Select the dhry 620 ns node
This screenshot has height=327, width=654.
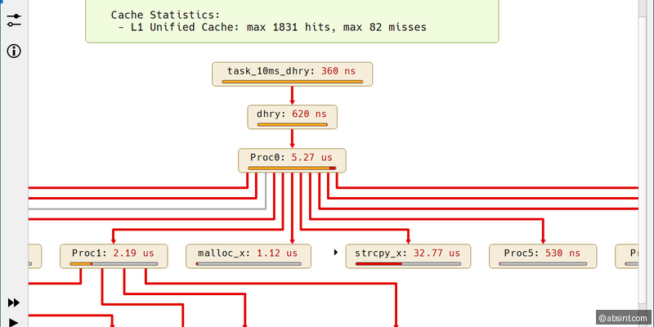(x=293, y=114)
